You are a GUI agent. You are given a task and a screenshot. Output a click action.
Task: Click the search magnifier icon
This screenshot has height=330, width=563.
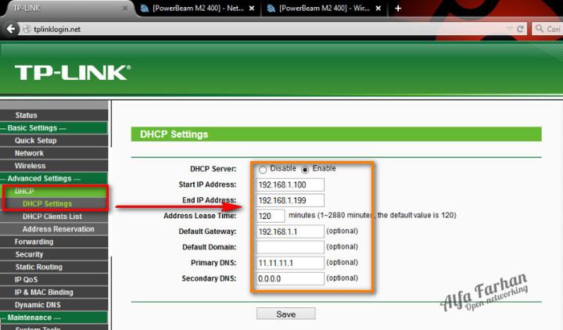click(540, 28)
